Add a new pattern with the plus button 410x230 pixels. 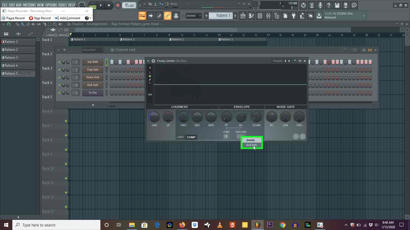[x=235, y=16]
